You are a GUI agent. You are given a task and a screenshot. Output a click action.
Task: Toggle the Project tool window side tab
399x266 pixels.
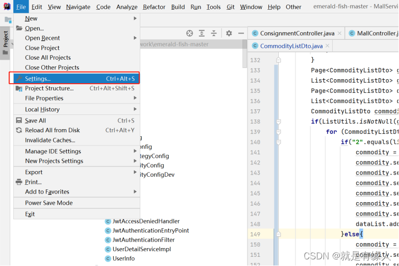(x=5, y=43)
